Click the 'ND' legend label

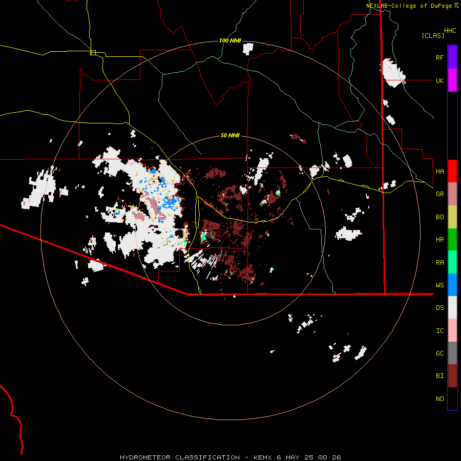pos(439,399)
